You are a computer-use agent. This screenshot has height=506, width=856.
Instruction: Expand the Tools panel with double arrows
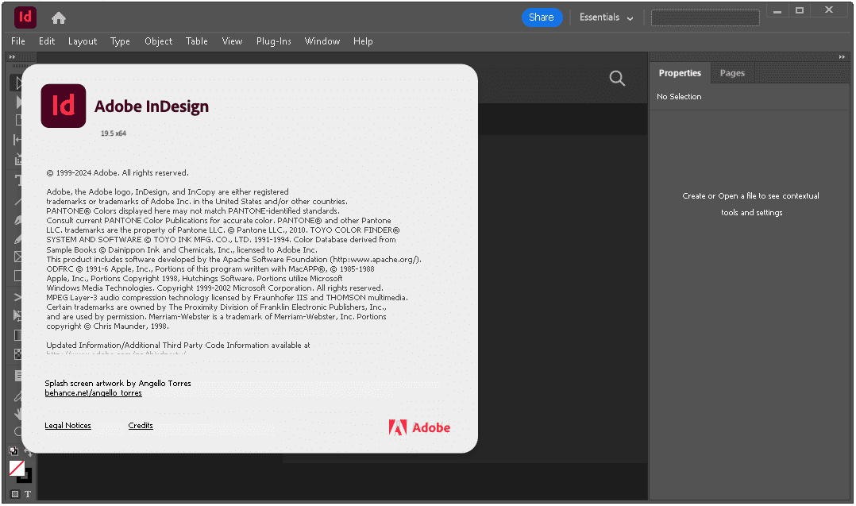point(12,56)
